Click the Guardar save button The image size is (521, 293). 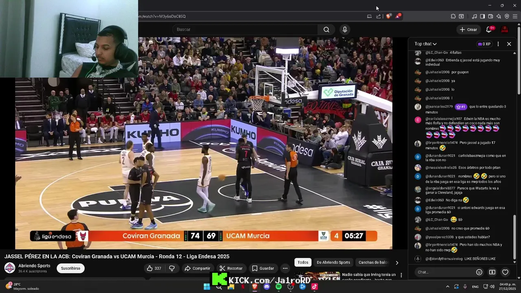point(263,268)
